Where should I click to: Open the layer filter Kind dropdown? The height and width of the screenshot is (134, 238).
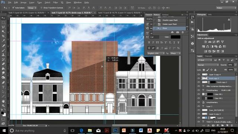click(x=205, y=60)
